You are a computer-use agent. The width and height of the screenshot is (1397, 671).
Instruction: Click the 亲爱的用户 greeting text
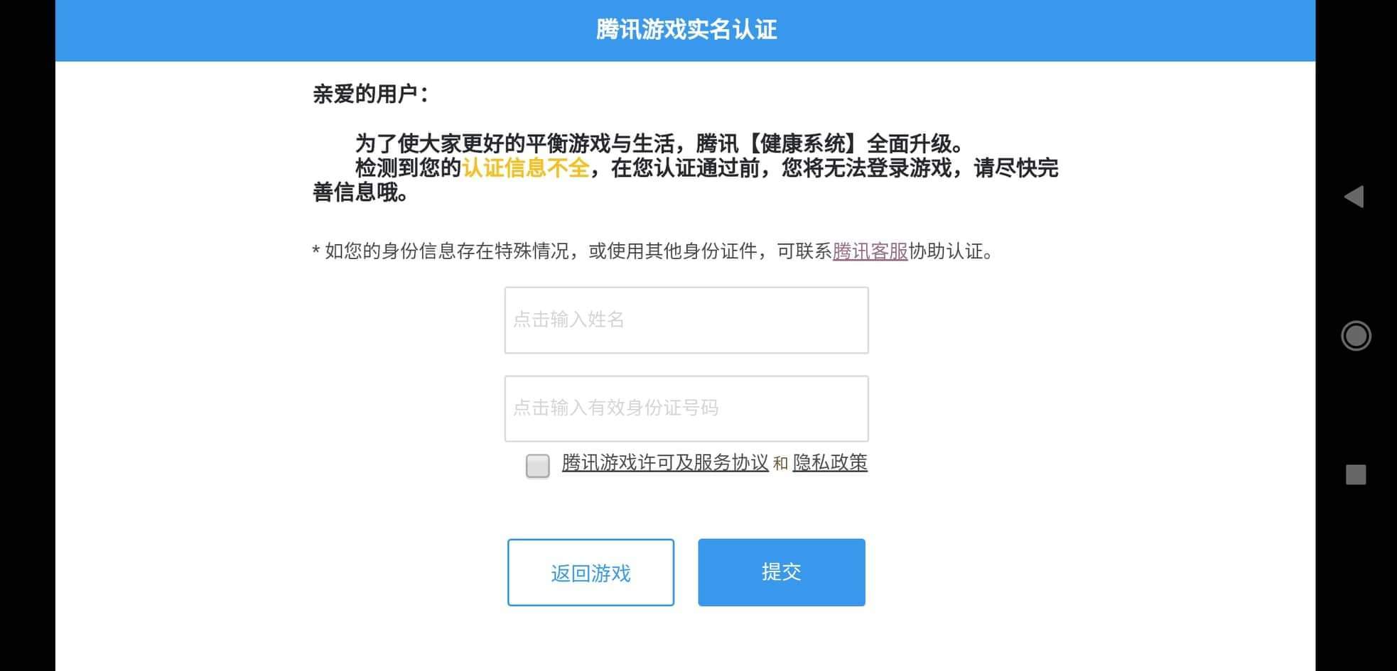(370, 94)
